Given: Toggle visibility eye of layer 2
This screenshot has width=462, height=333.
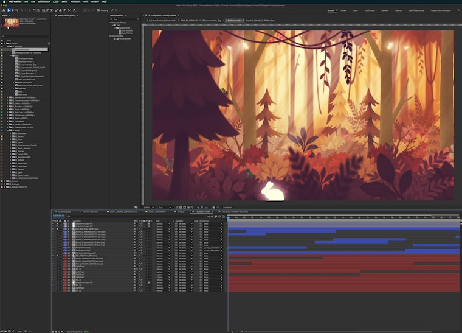Looking at the screenshot, I should coord(53,226).
